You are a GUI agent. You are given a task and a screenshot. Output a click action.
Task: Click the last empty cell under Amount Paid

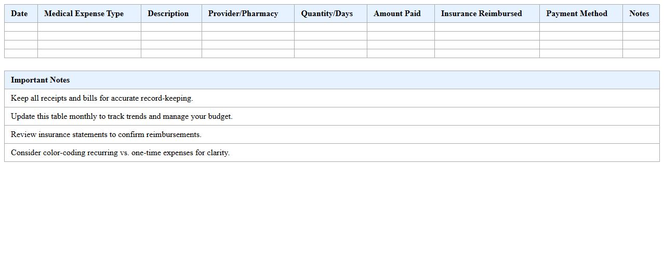point(401,53)
